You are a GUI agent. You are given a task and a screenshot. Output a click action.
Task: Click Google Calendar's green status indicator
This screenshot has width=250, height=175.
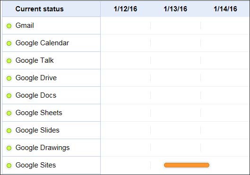(9, 43)
